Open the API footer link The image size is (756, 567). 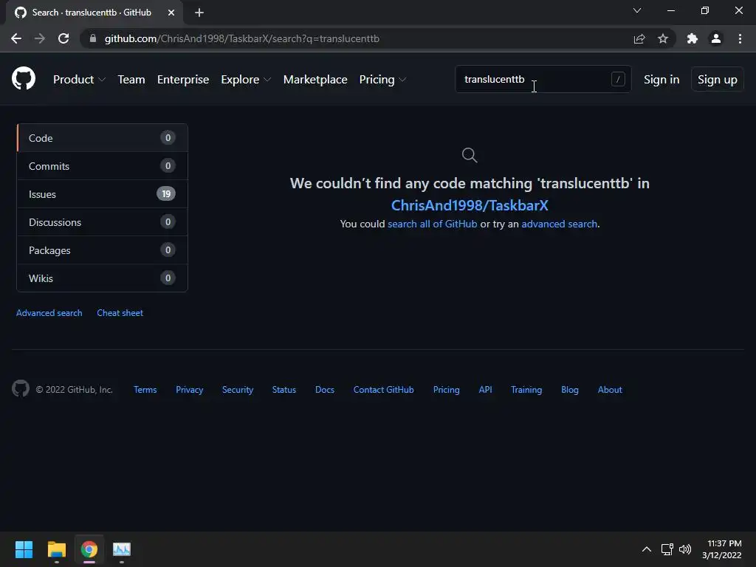(x=486, y=390)
